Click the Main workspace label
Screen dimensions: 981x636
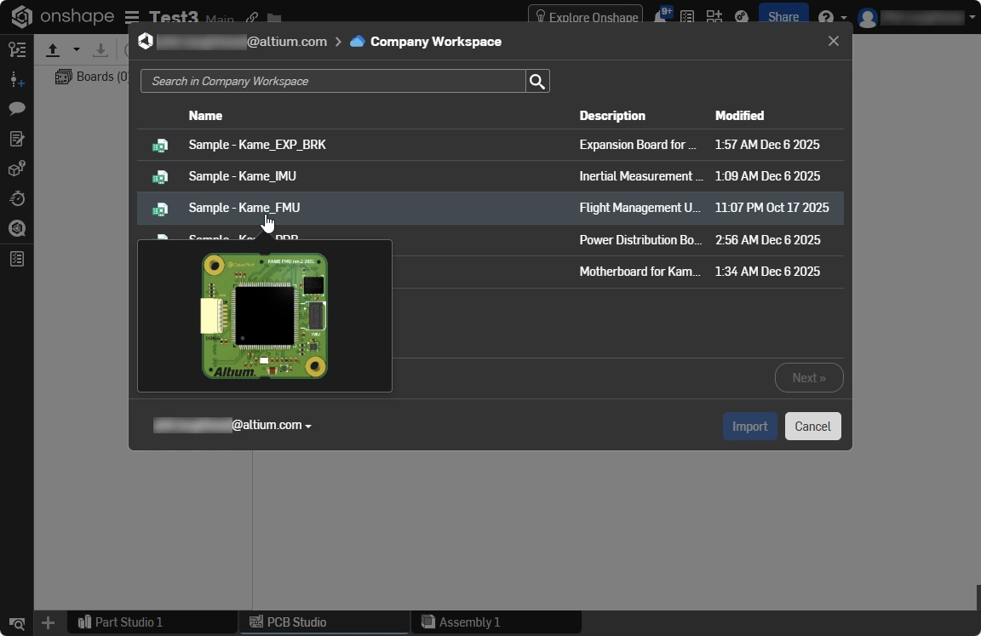[x=220, y=20]
